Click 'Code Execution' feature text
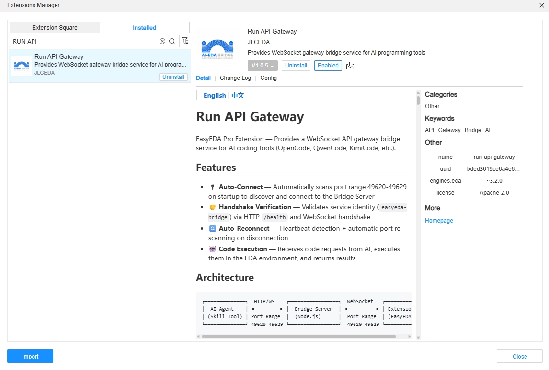The height and width of the screenshot is (370, 549). coord(242,249)
